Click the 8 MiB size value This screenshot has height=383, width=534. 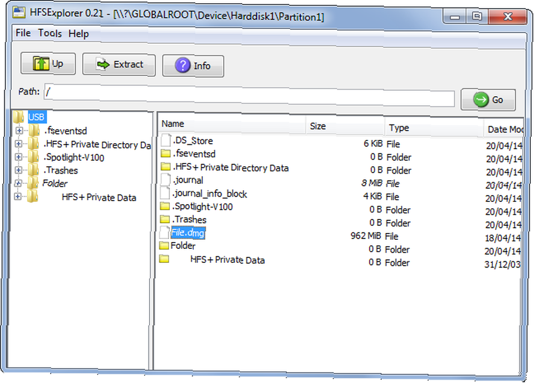[x=372, y=183]
